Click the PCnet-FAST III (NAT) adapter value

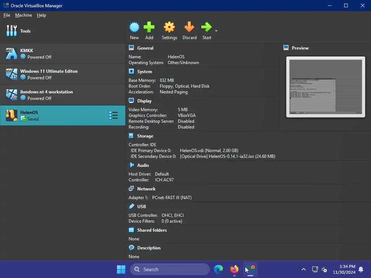click(172, 197)
